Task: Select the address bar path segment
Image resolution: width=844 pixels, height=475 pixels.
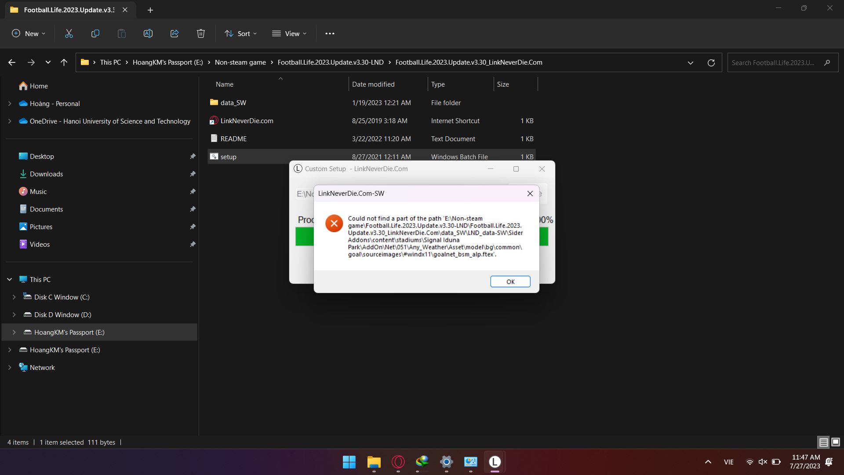Action: click(389, 62)
